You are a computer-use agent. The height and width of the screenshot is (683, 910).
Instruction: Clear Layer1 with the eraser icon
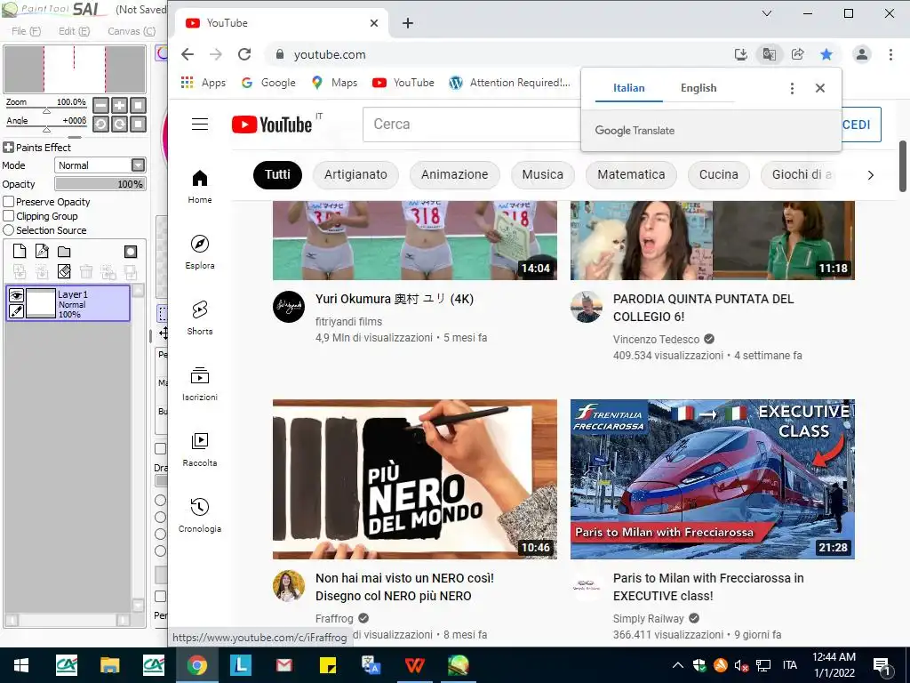pyautogui.click(x=64, y=271)
